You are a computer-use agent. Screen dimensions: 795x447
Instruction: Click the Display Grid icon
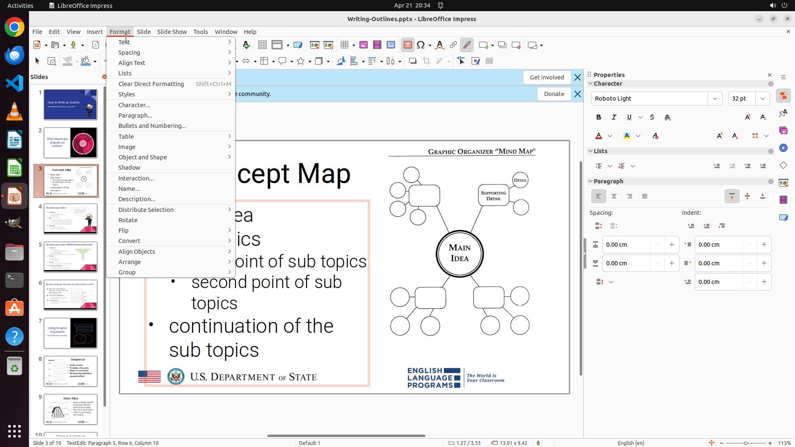(x=262, y=45)
